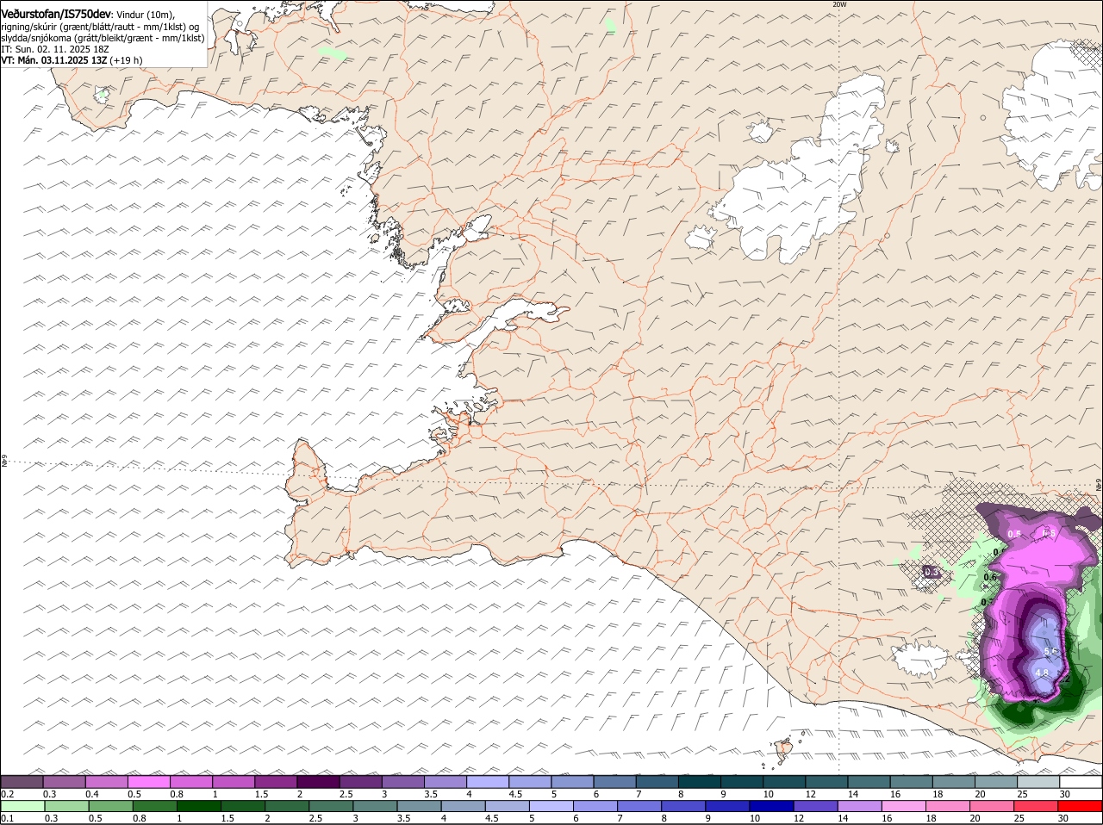Click the top-row dark teal swatch between 8 and 9

tap(701, 781)
